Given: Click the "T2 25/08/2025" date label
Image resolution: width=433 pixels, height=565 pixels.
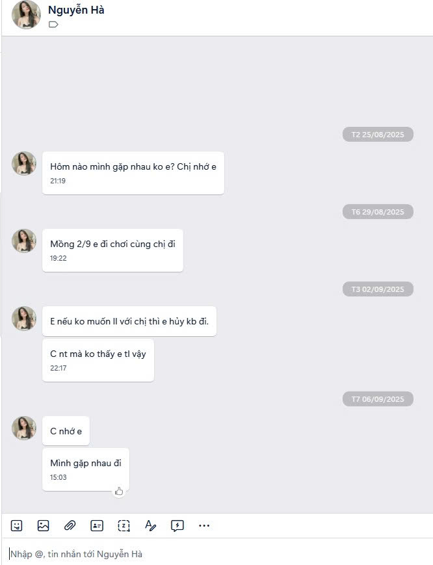Looking at the screenshot, I should point(378,135).
